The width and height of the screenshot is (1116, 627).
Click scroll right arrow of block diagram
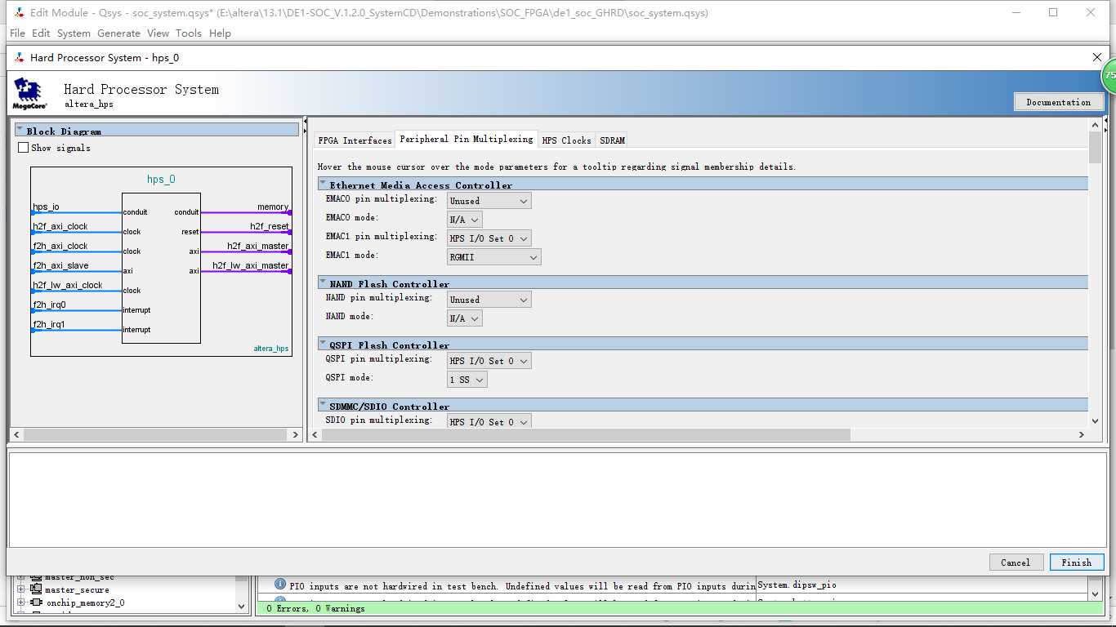click(x=295, y=435)
